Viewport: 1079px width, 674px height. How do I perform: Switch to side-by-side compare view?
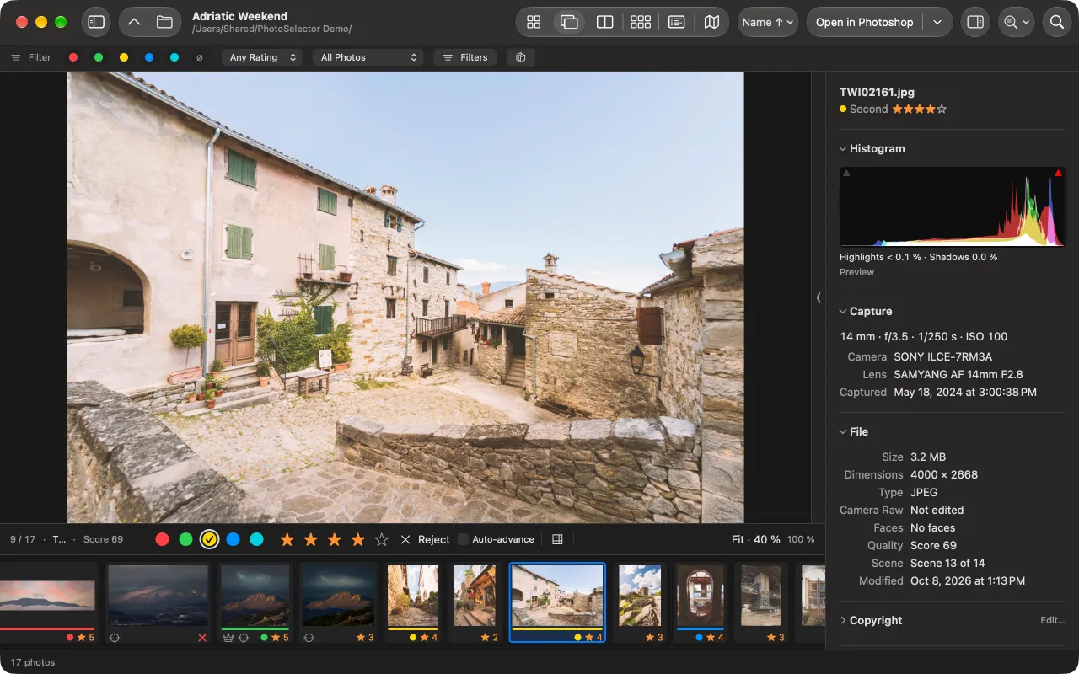[604, 22]
